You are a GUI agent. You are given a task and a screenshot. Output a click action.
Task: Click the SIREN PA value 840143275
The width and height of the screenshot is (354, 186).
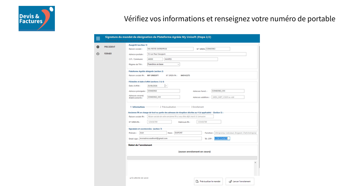coord(185,76)
